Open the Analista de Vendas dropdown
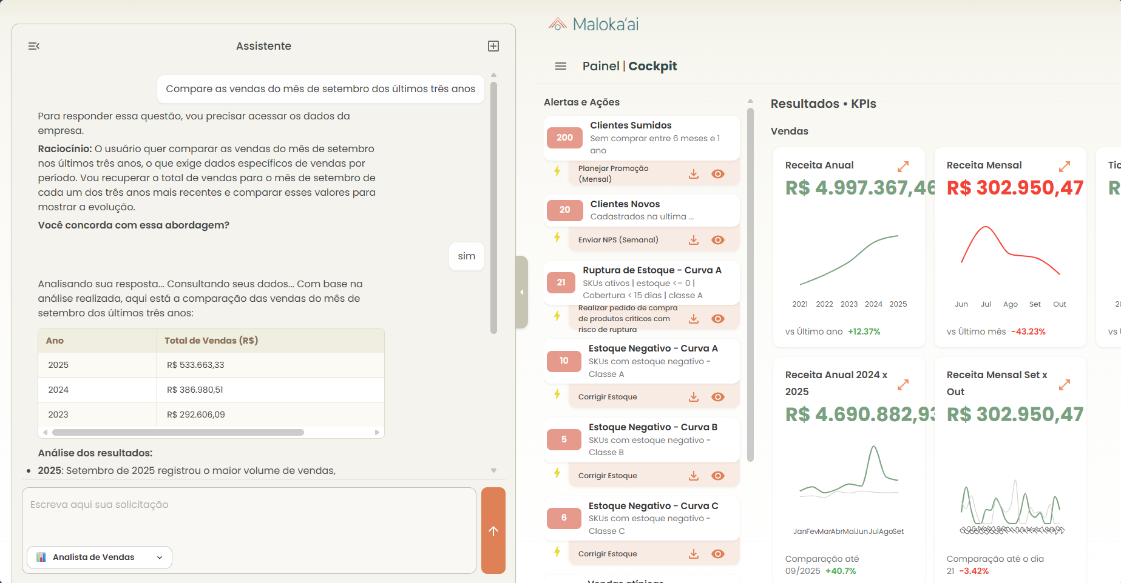The width and height of the screenshot is (1121, 583). 100,557
